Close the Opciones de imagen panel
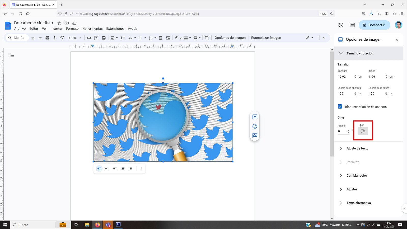Screen dimensions: 407x229 coord(397,40)
